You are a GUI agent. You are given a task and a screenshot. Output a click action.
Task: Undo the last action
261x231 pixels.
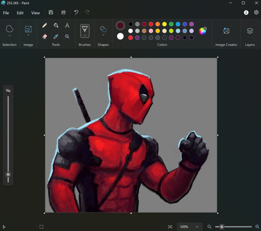76,13
